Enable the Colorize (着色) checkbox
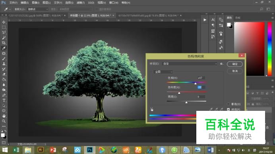Image resolution: width=275 pixels, height=154 pixels. [228, 104]
